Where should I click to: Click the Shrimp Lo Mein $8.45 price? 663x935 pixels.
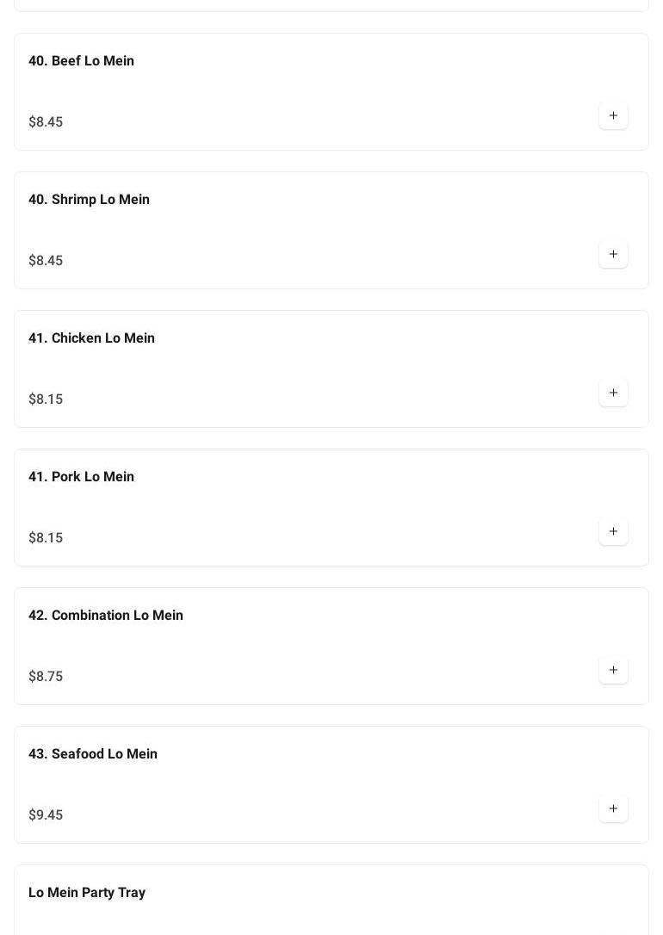point(46,261)
